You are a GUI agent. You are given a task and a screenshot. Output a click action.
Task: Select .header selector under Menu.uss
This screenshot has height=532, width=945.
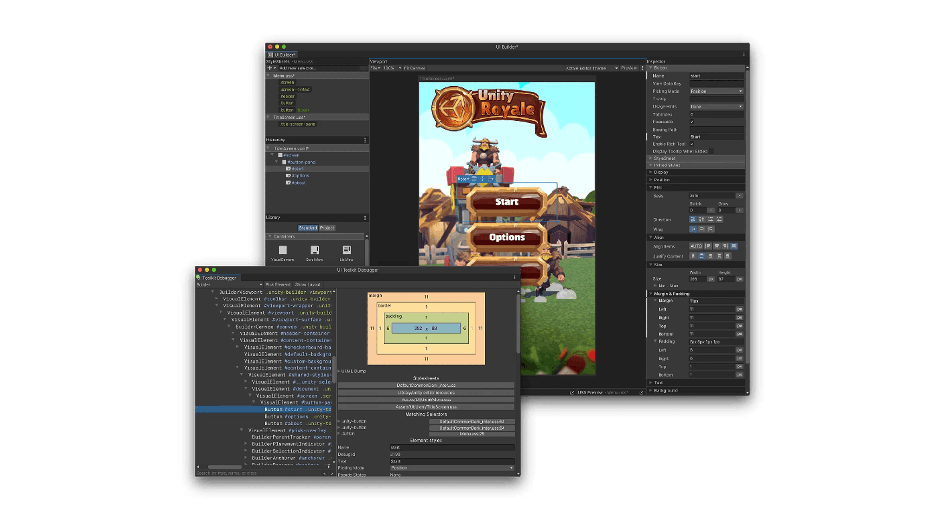pos(287,97)
